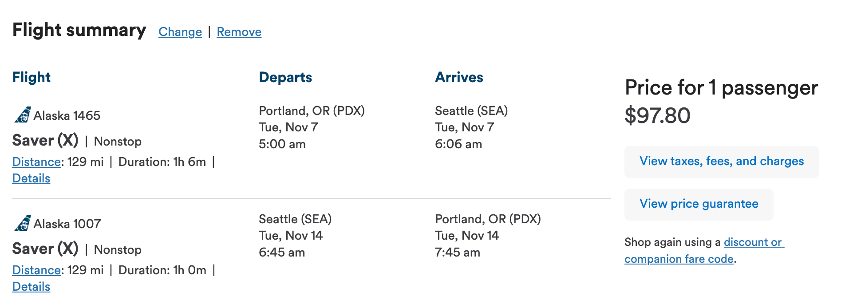This screenshot has height=308, width=845.
Task: Click the Arrives column header
Action: point(459,77)
